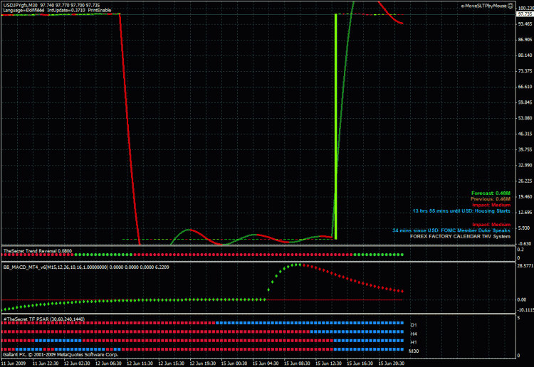Click the current price tag 97.735
Image resolution: width=534 pixels, height=367 pixels.
tap(525, 14)
